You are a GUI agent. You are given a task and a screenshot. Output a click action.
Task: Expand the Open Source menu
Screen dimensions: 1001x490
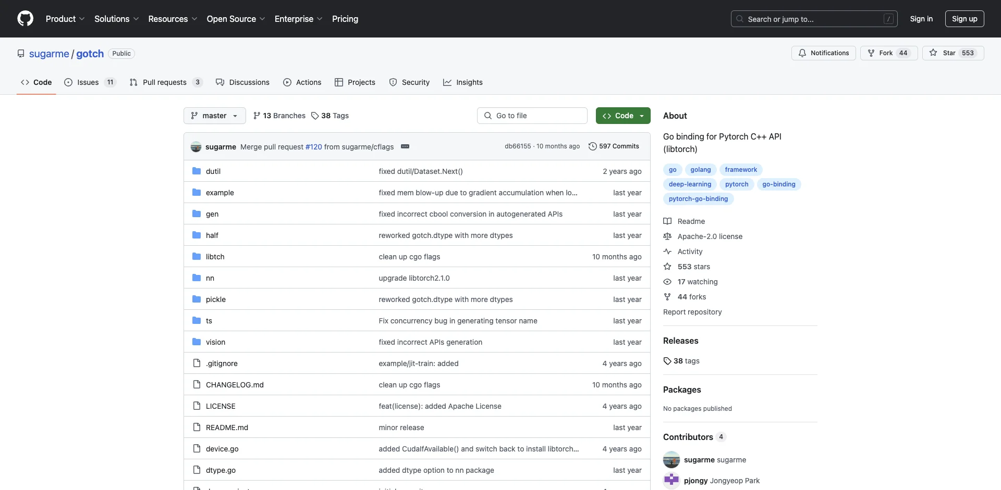[236, 19]
